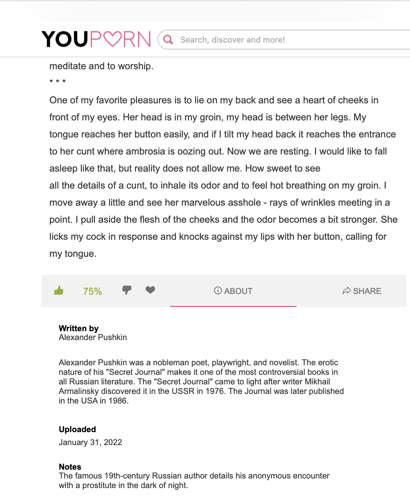This screenshot has width=410, height=500.
Task: Click the 'Notes' heading
Action: (x=70, y=467)
